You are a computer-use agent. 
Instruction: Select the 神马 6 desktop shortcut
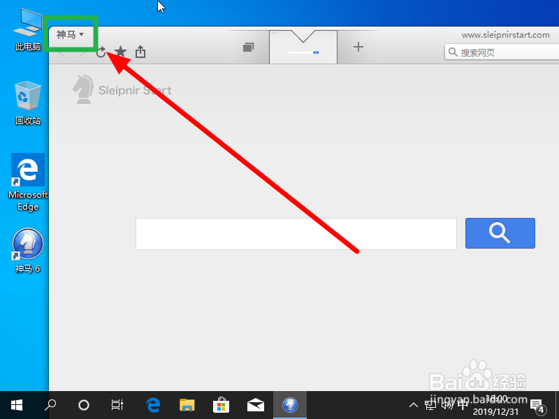(28, 251)
